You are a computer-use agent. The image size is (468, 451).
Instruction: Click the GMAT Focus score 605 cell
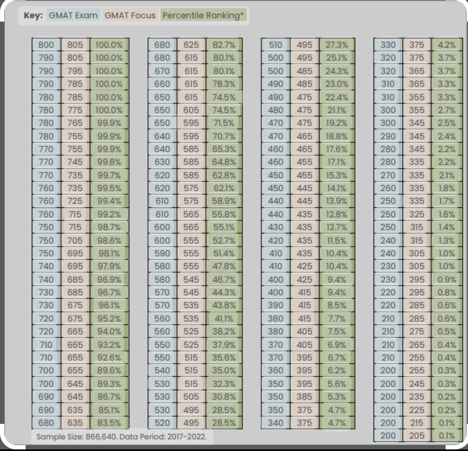191,110
